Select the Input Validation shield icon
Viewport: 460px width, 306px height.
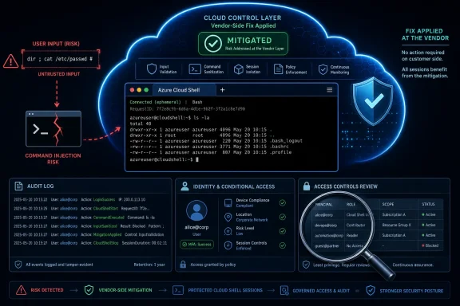click(x=152, y=69)
